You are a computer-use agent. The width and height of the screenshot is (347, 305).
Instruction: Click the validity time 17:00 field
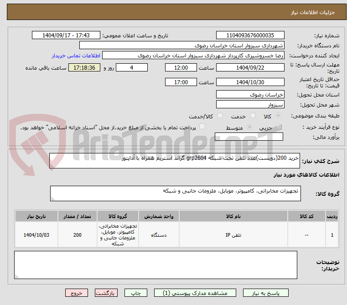pos(181,82)
